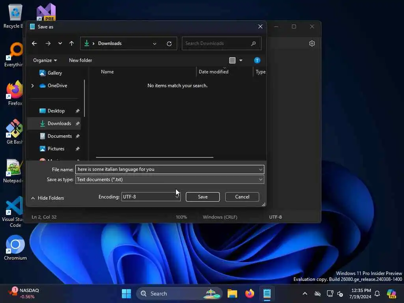Open the Organize menu
The image size is (404, 303).
click(45, 60)
